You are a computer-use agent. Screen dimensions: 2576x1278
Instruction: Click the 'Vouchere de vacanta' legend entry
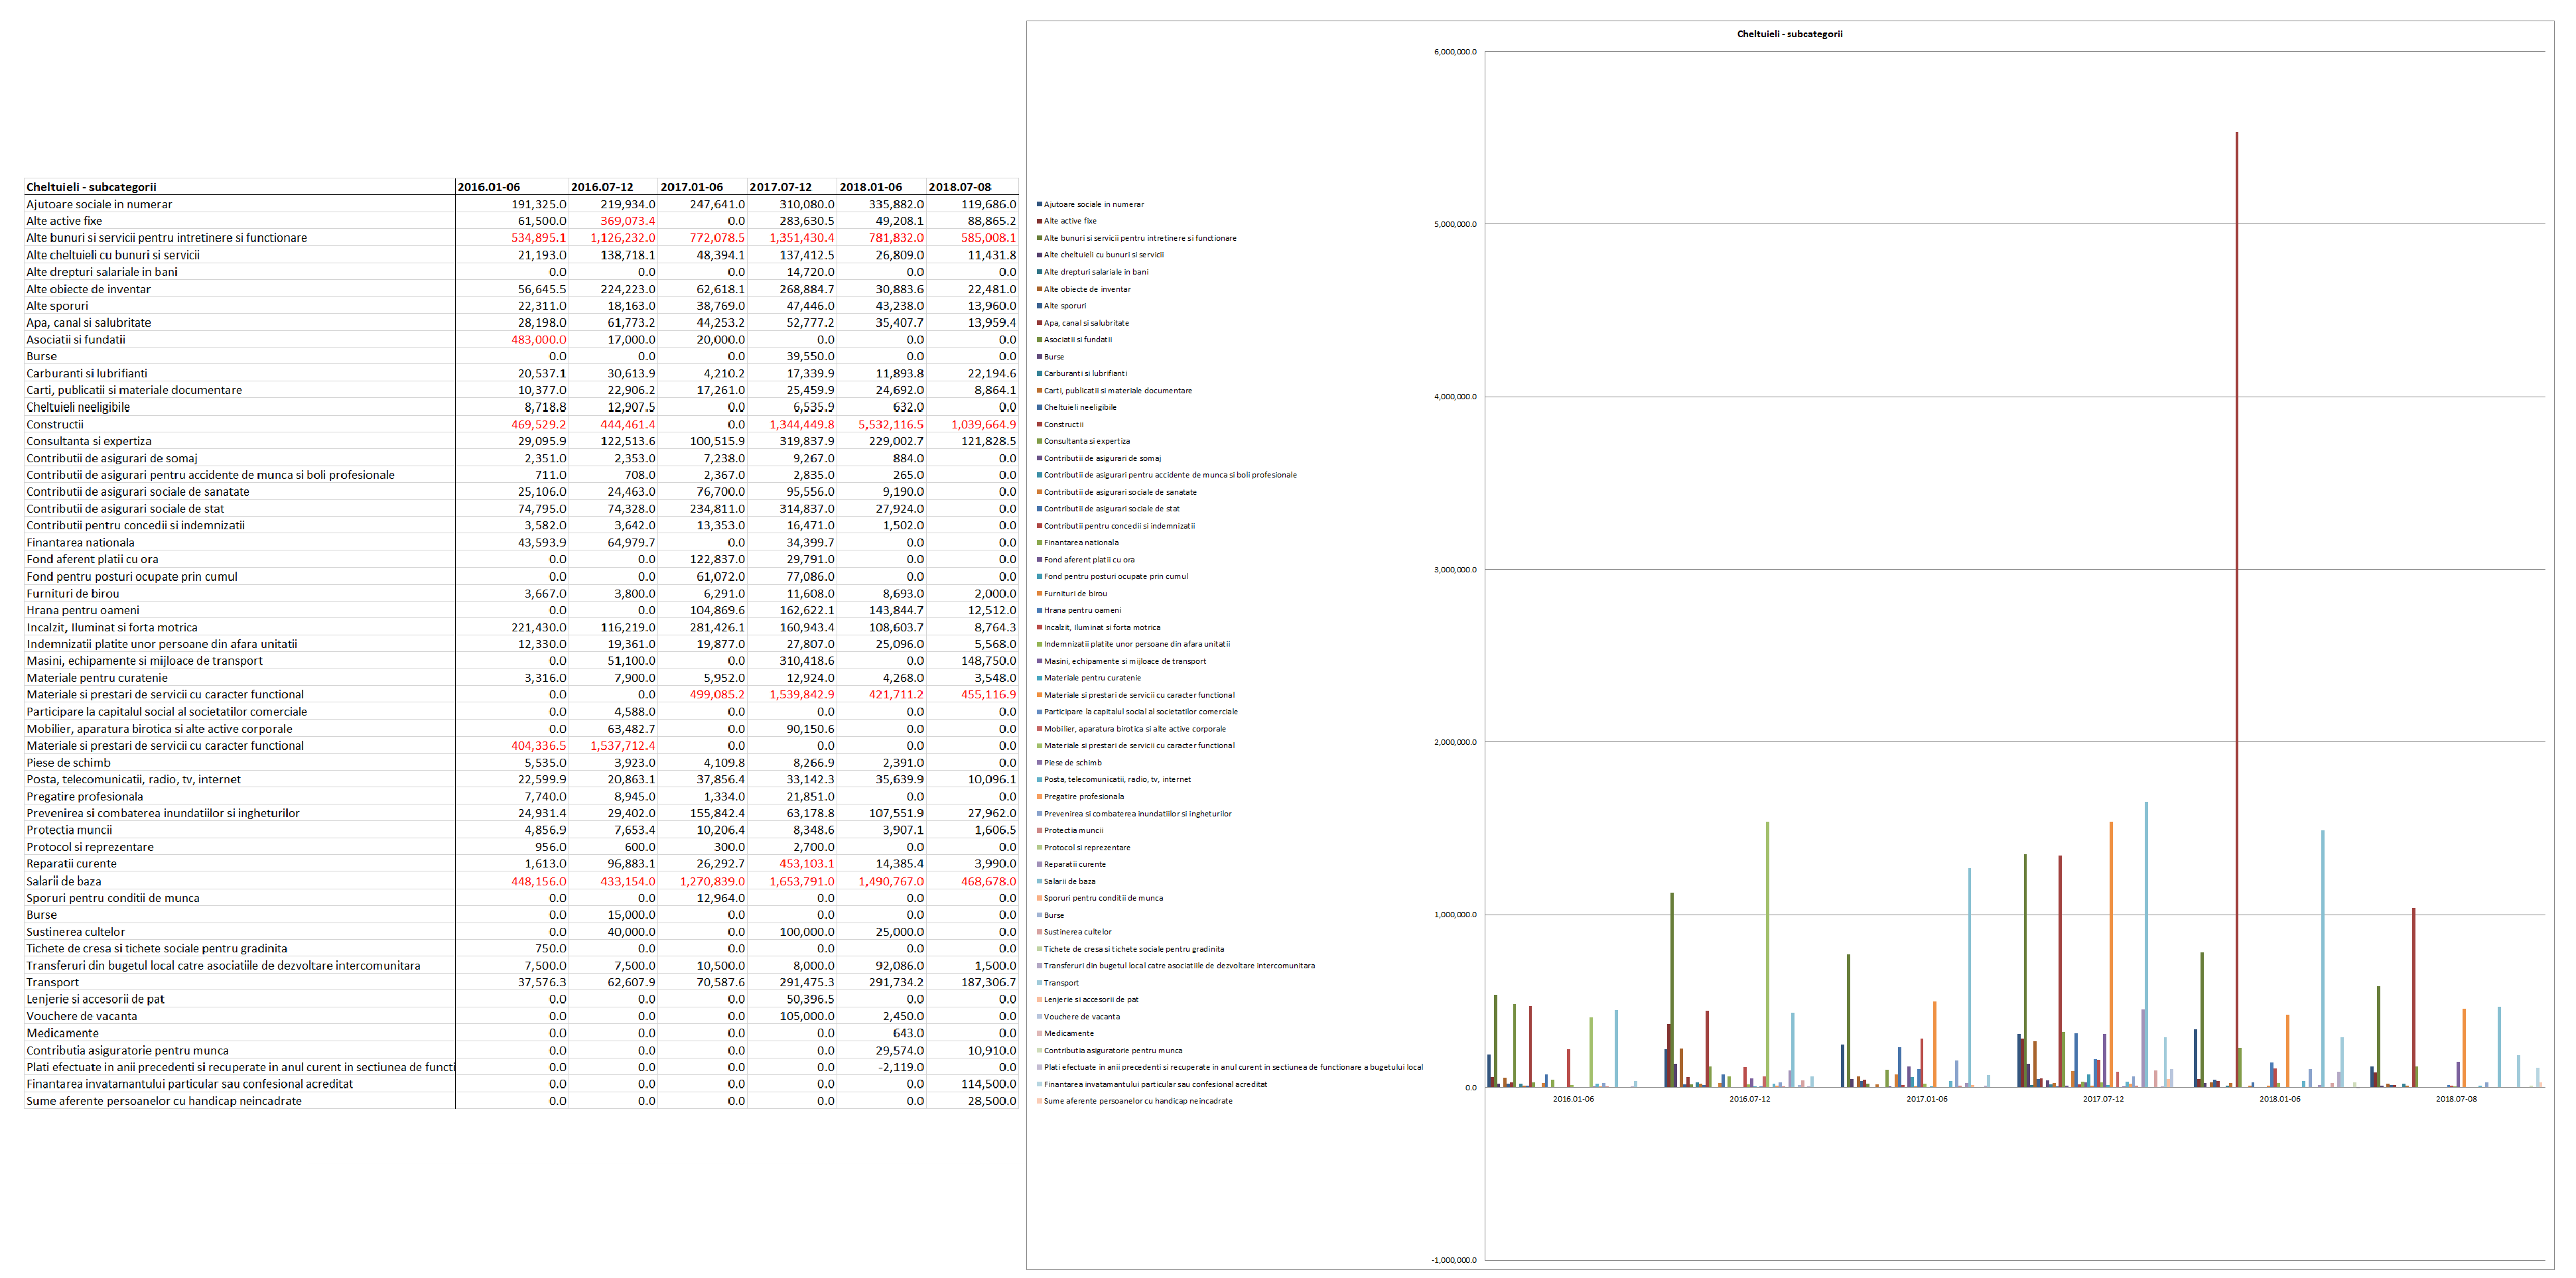pos(1081,1016)
